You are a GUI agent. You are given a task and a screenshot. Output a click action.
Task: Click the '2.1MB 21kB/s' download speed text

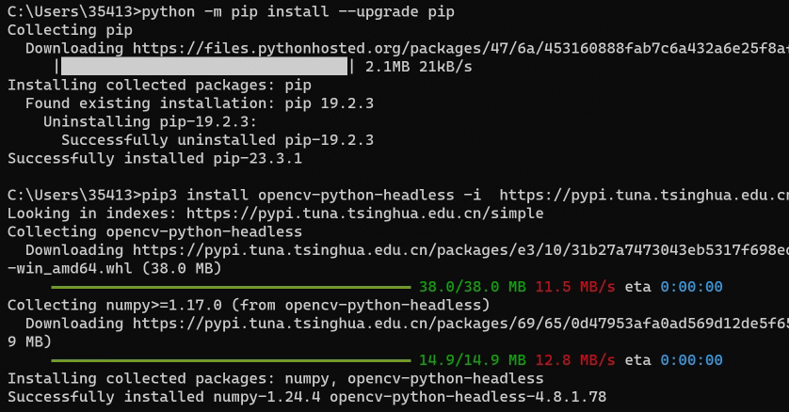point(418,67)
